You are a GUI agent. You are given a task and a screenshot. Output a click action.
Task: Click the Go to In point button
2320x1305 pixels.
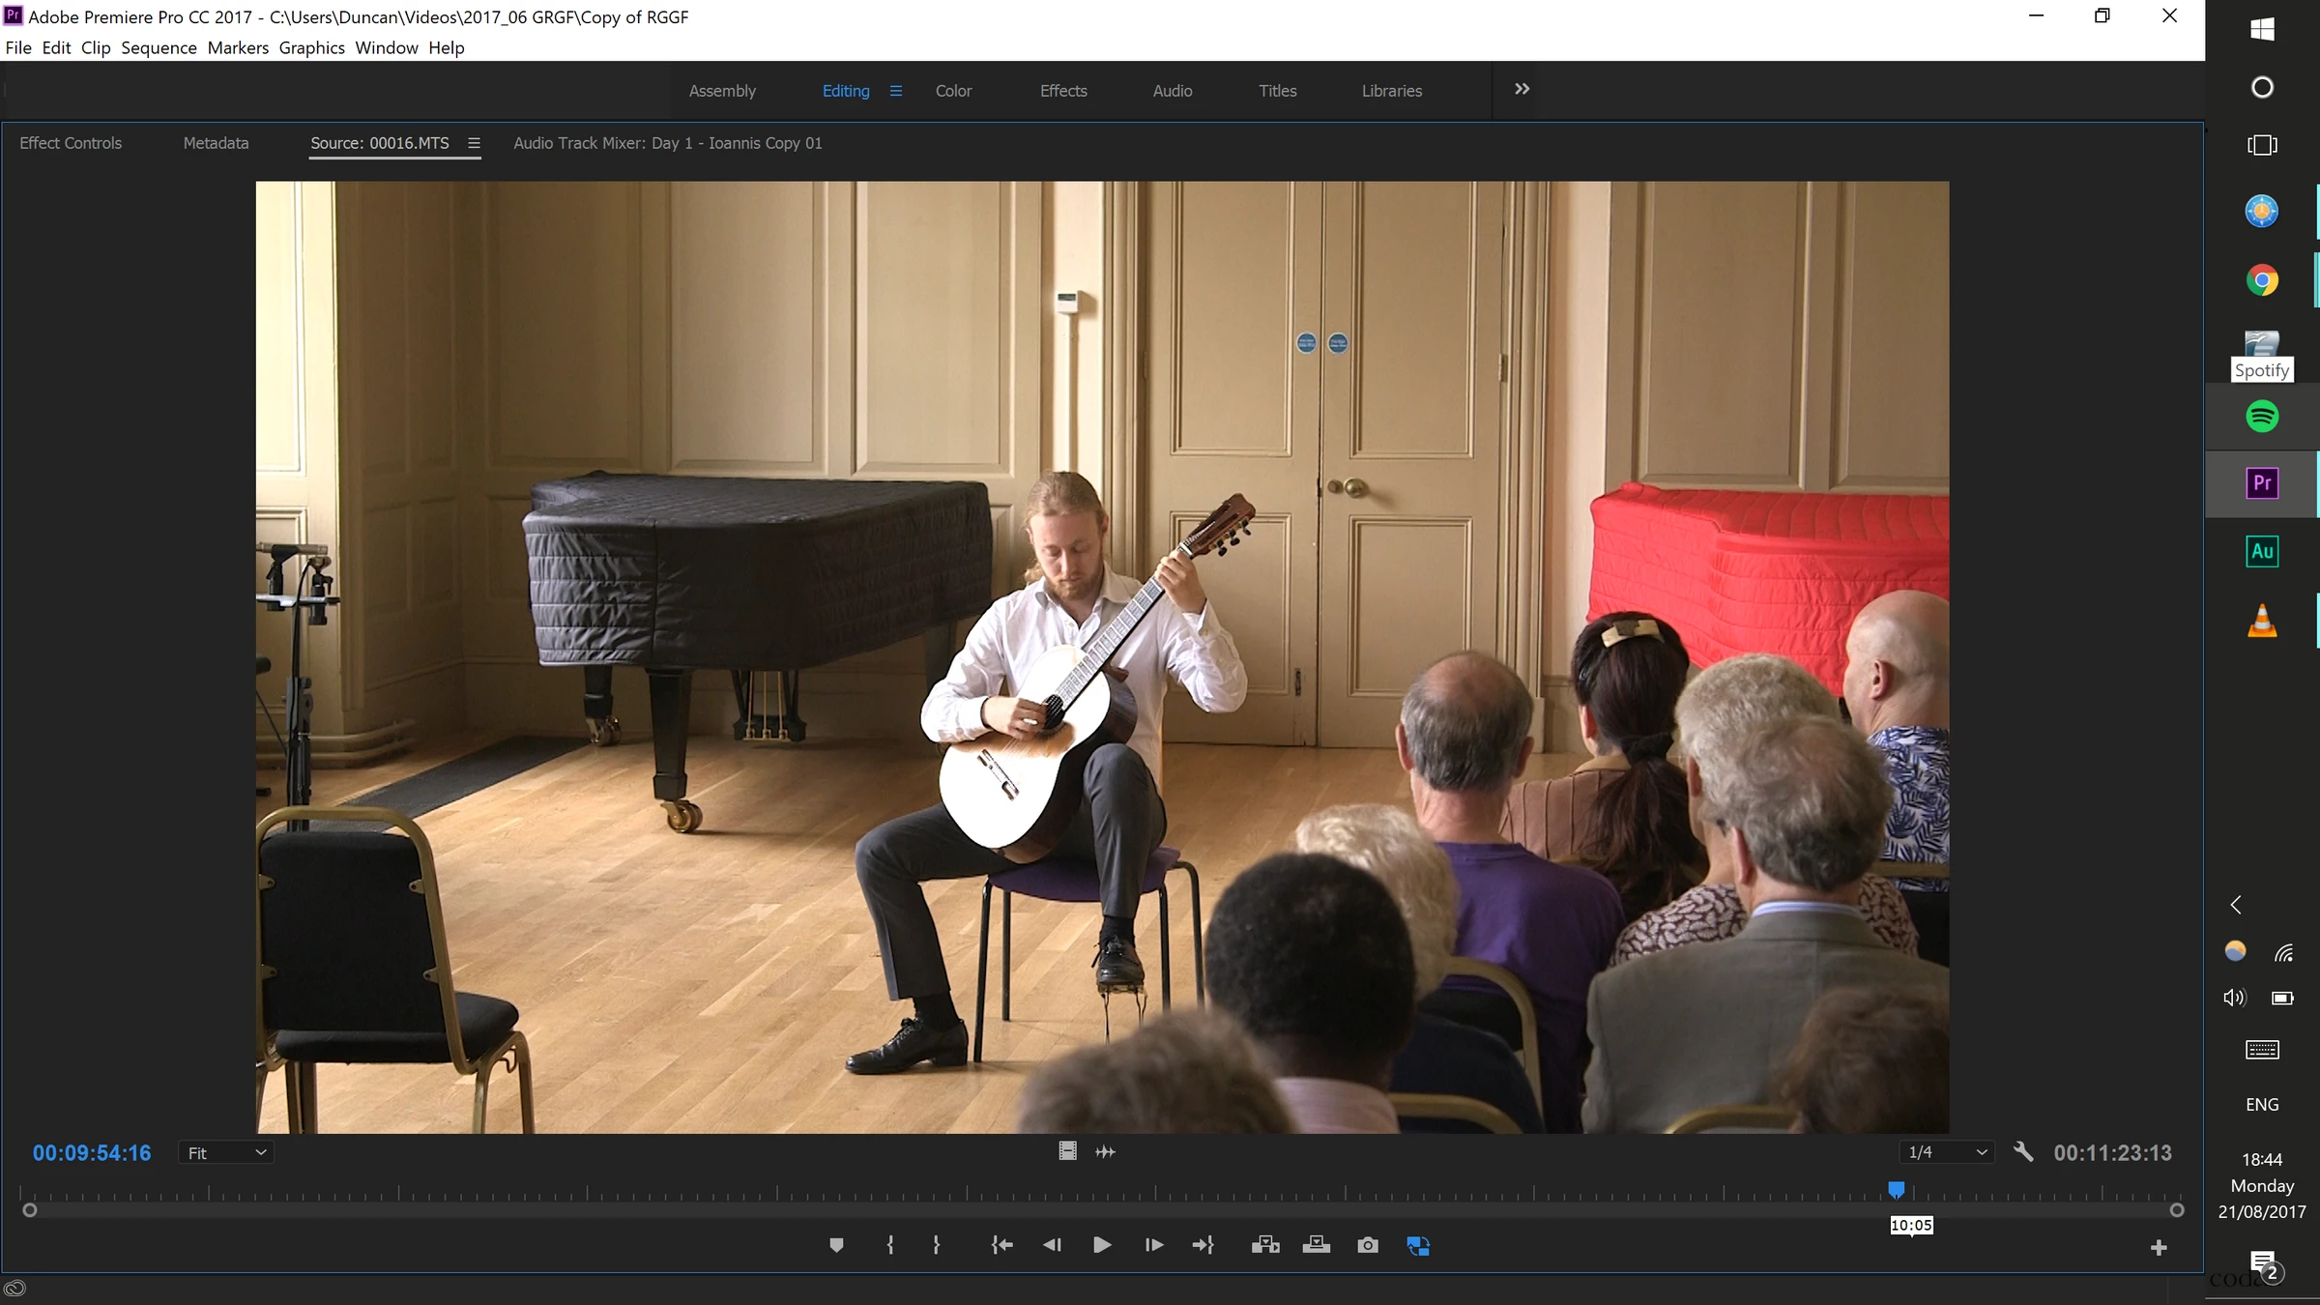(x=1001, y=1245)
